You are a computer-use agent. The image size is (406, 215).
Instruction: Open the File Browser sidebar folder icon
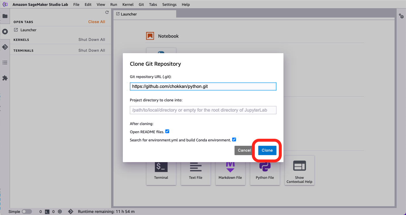pos(5,16)
